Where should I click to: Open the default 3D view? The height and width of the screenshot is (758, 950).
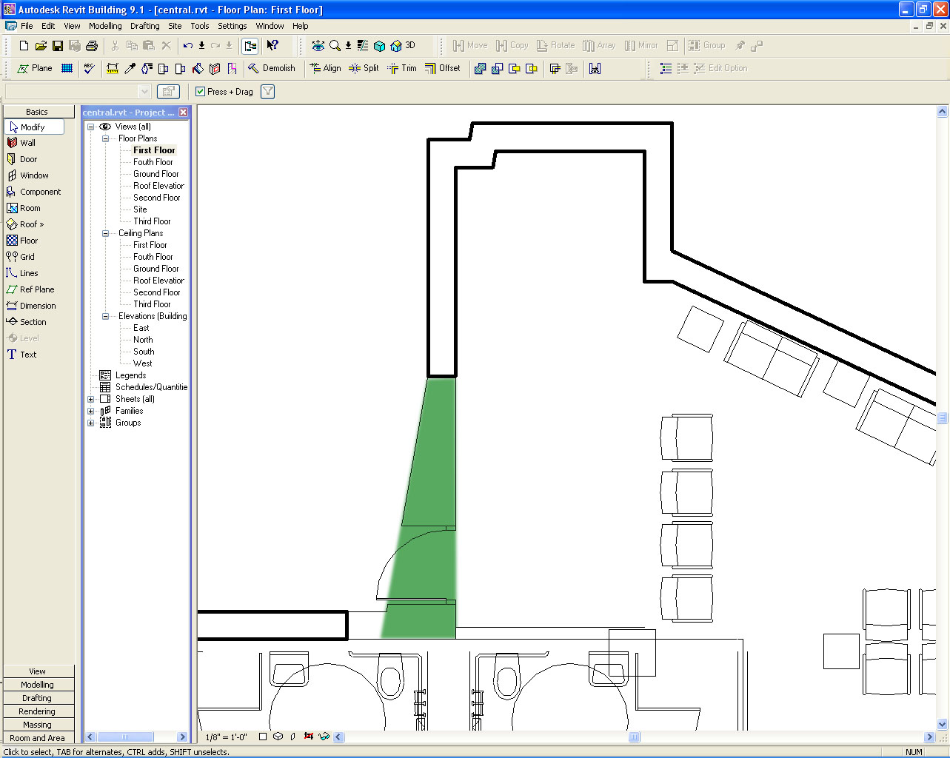tap(404, 46)
